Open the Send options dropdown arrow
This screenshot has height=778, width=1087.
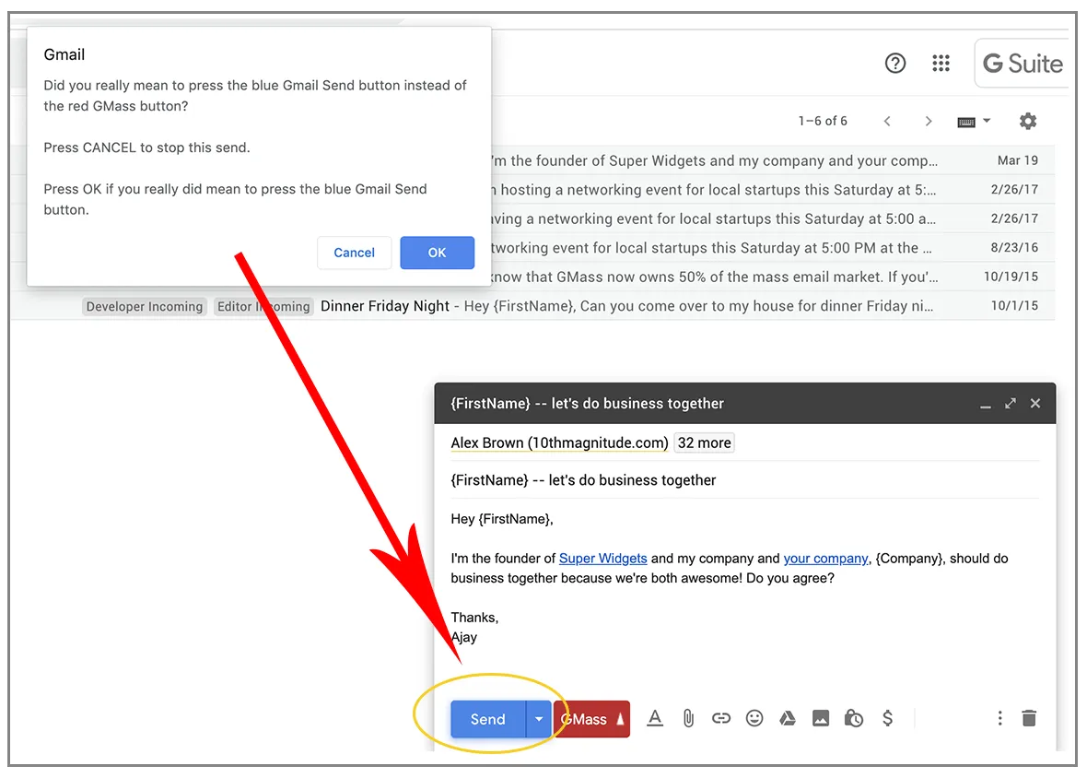[x=539, y=719]
